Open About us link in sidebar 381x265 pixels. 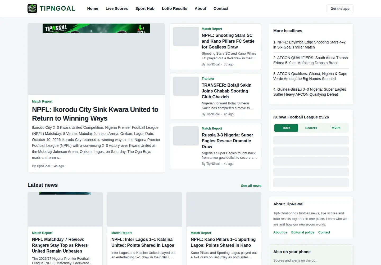tap(280, 232)
